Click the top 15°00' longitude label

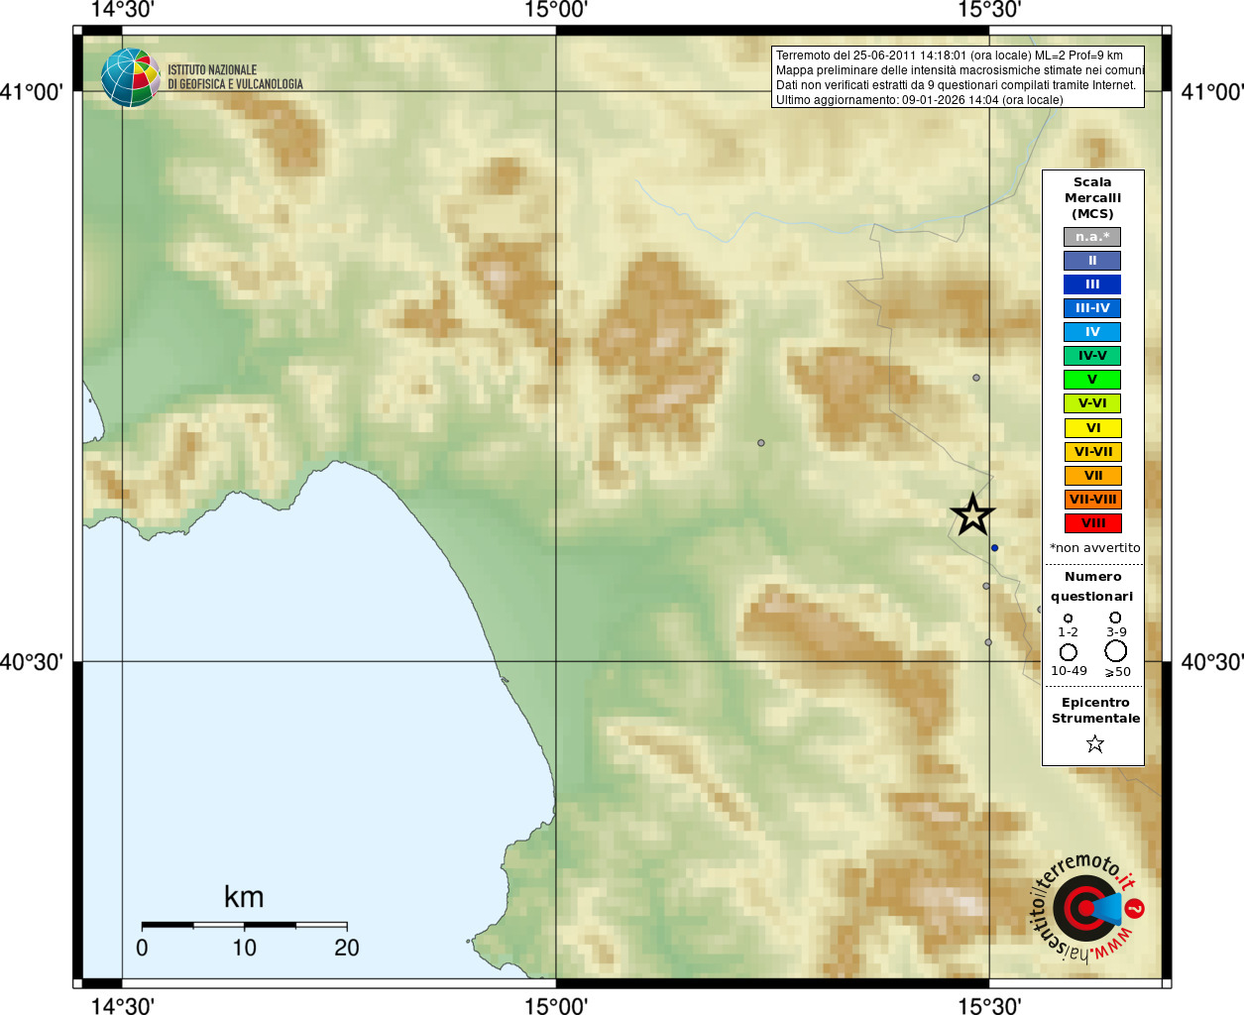pyautogui.click(x=556, y=10)
